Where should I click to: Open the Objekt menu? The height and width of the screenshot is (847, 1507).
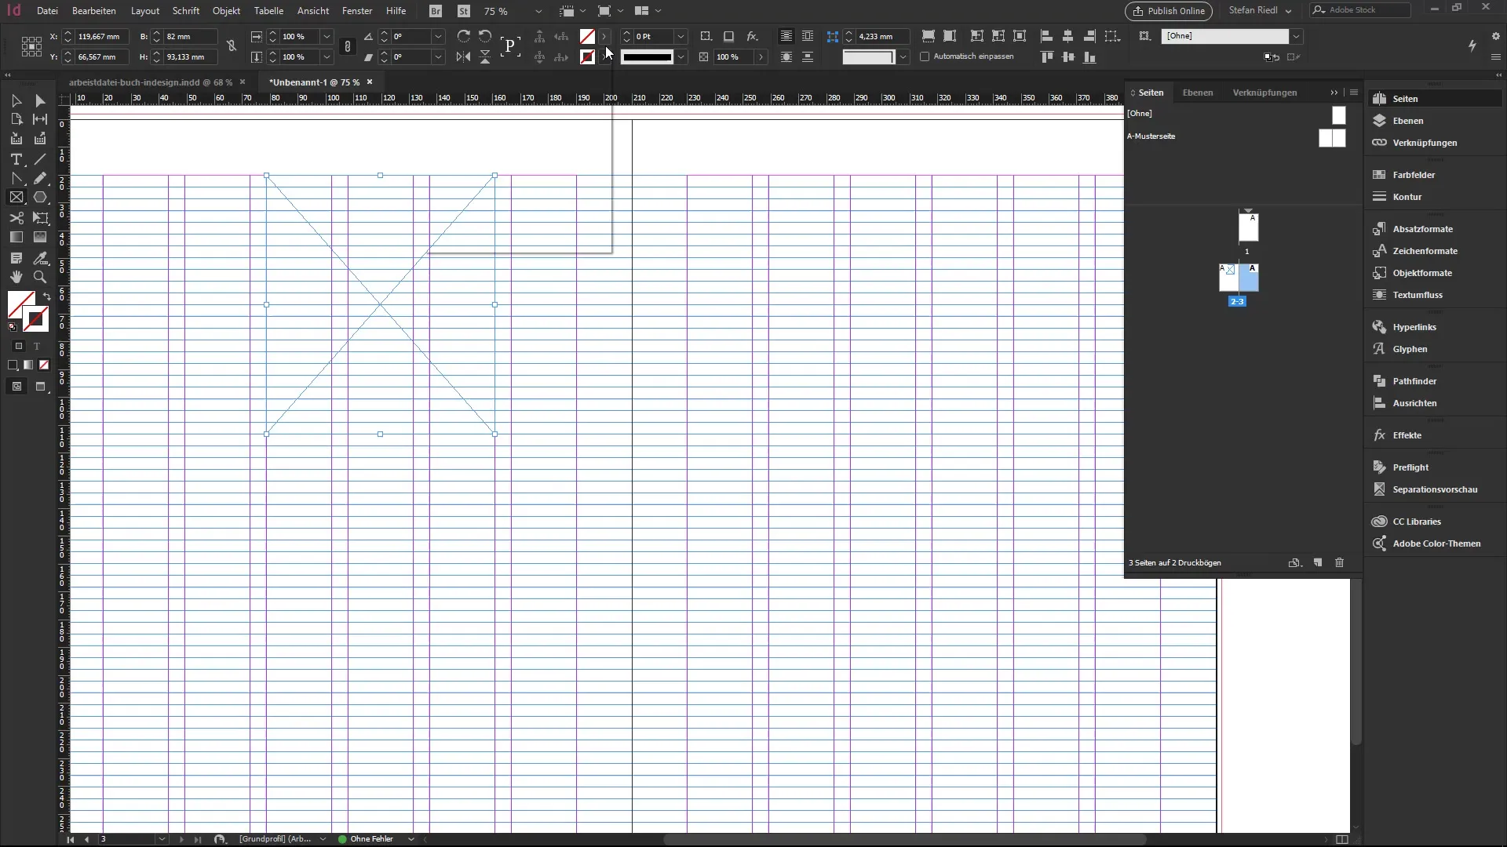(226, 11)
